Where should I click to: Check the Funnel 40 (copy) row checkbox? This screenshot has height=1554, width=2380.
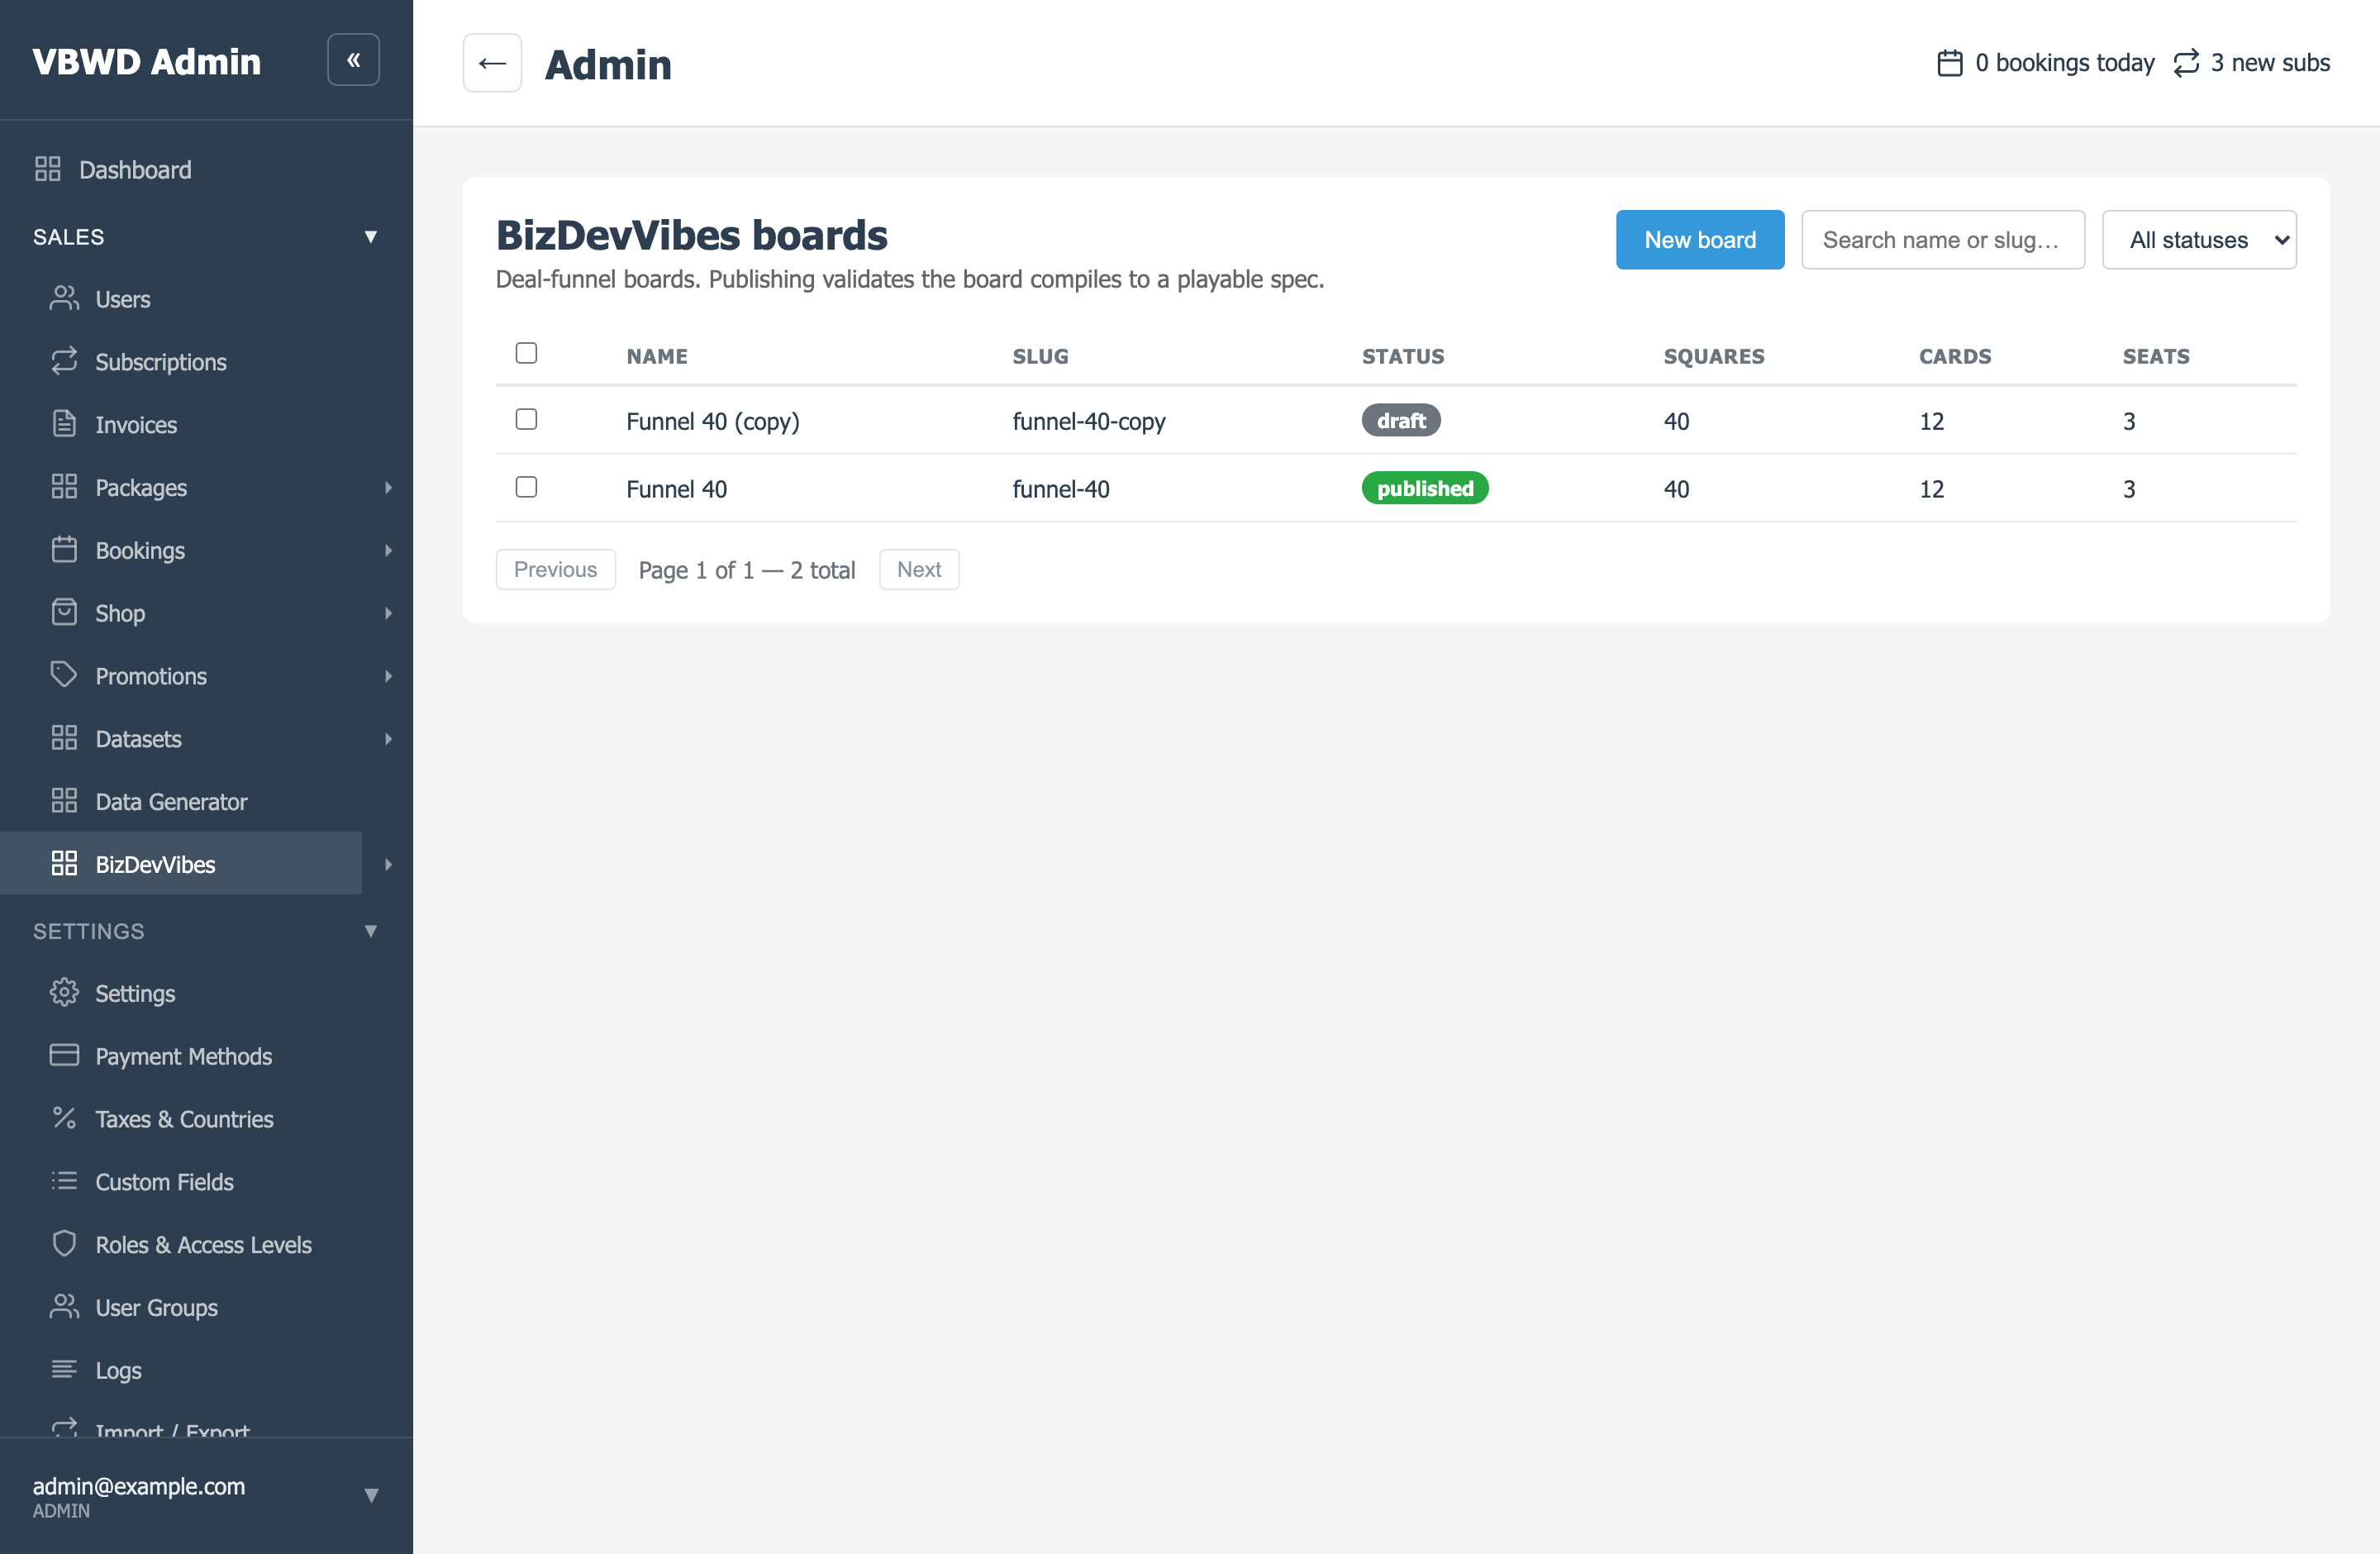pos(526,419)
